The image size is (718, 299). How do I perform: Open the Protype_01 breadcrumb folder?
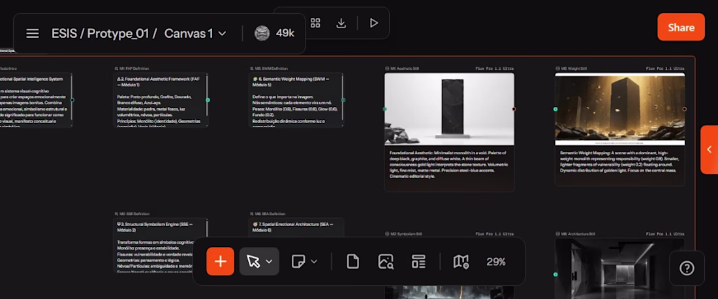click(x=117, y=33)
